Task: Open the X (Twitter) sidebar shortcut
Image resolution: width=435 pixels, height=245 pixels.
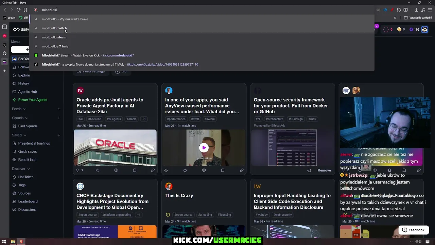Action: [x=4, y=45]
